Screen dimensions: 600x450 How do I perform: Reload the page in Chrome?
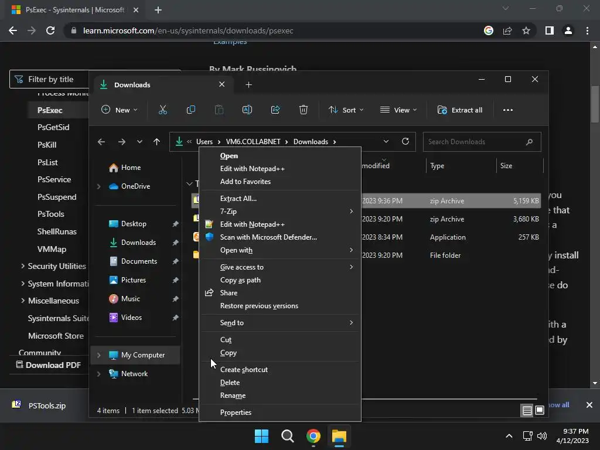[x=50, y=30]
